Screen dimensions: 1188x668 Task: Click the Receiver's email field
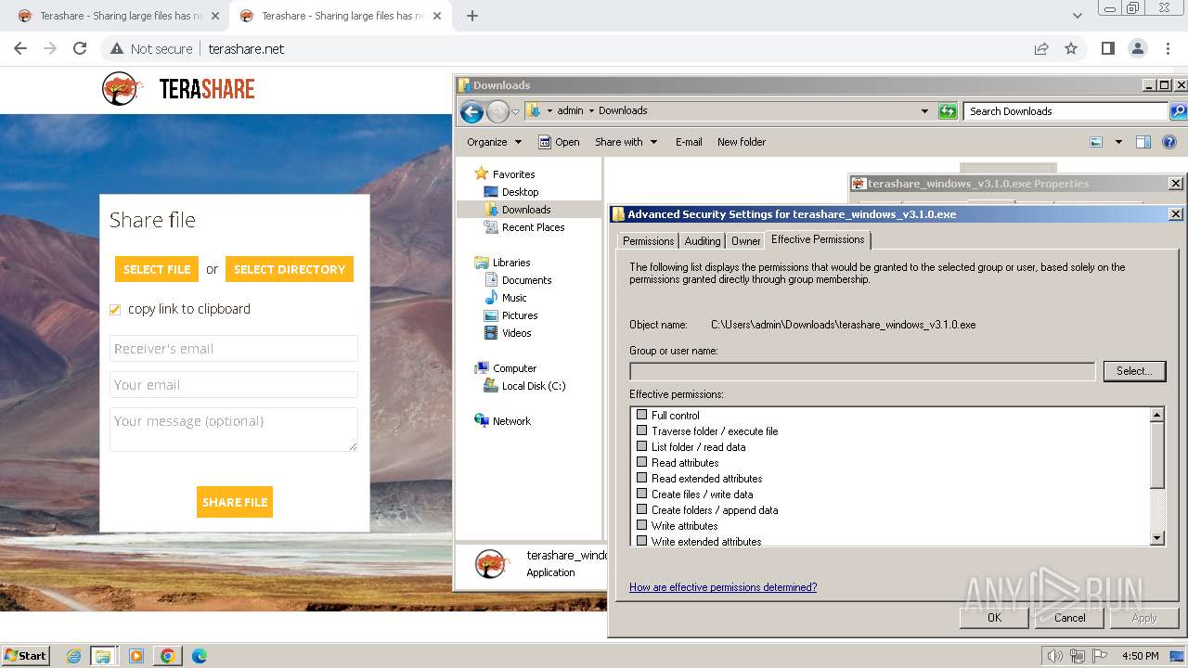(234, 349)
